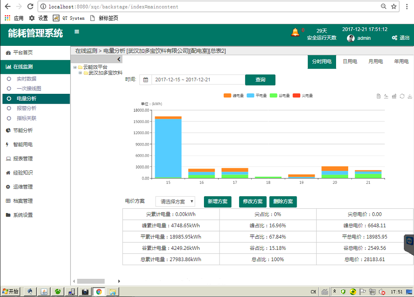
Task: Toggle 谷电量 legend series
Action: (x=280, y=96)
